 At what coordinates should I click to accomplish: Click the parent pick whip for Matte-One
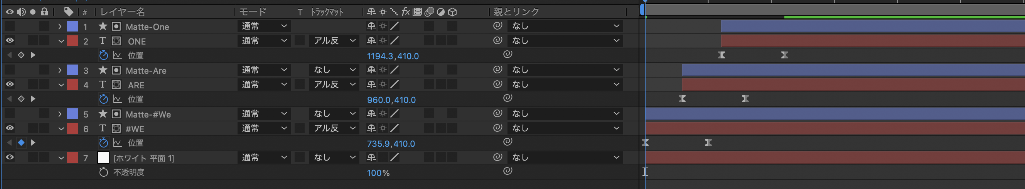click(x=497, y=26)
